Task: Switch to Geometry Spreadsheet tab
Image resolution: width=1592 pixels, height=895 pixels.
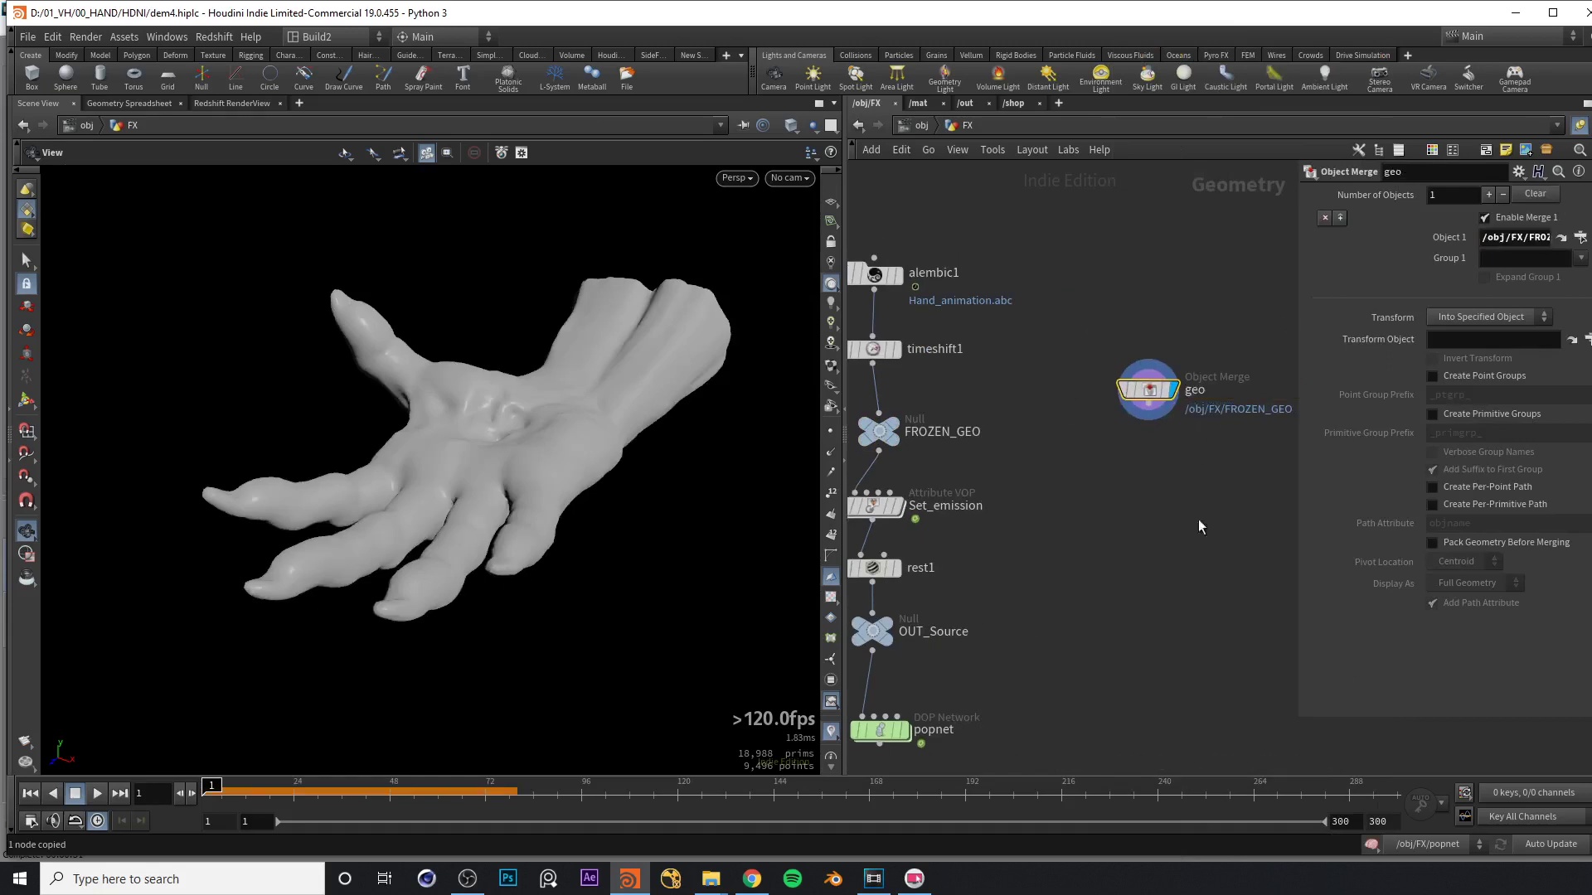Action: (x=129, y=104)
